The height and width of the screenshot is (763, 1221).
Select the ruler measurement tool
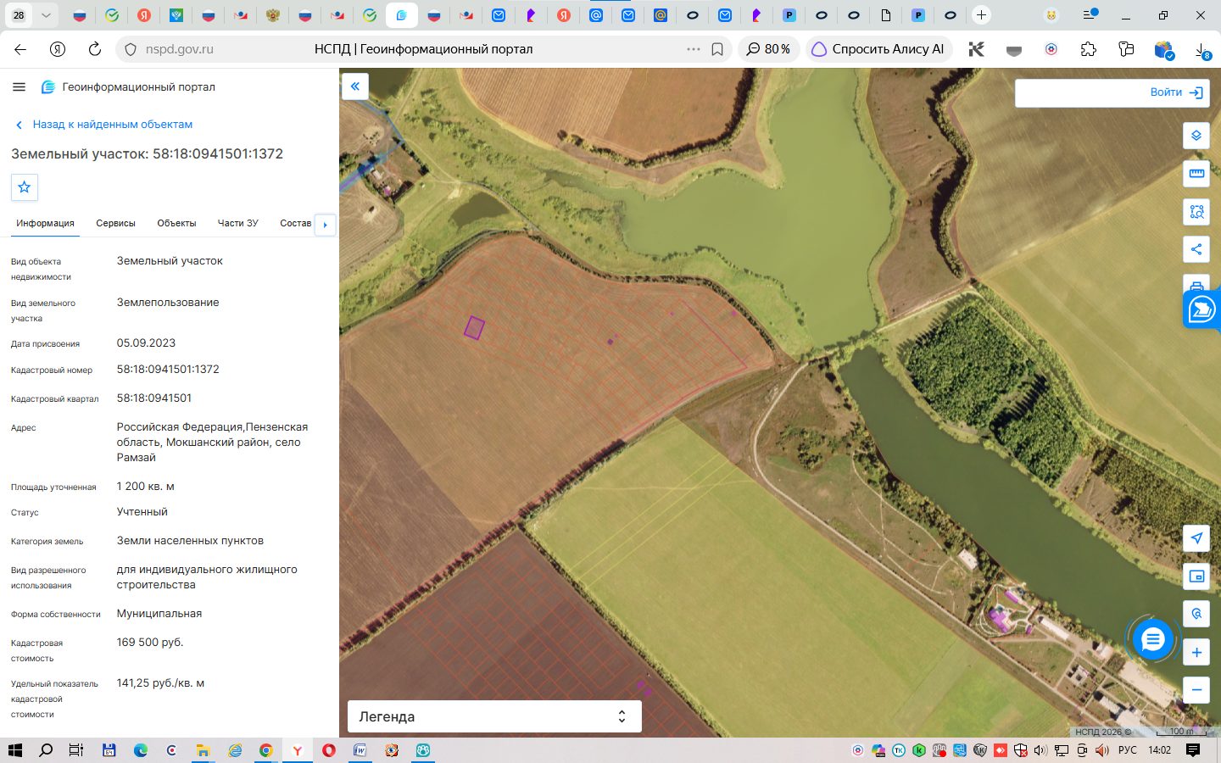(1196, 174)
